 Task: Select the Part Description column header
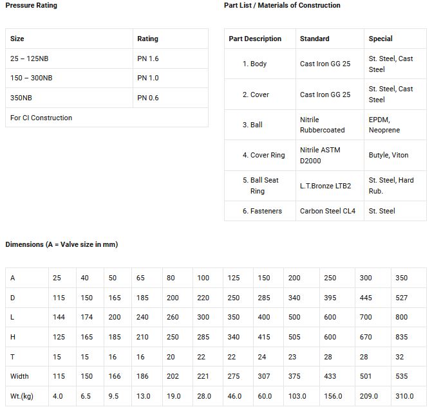coord(255,39)
